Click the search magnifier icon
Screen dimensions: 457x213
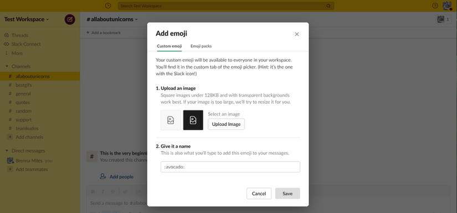[328, 6]
